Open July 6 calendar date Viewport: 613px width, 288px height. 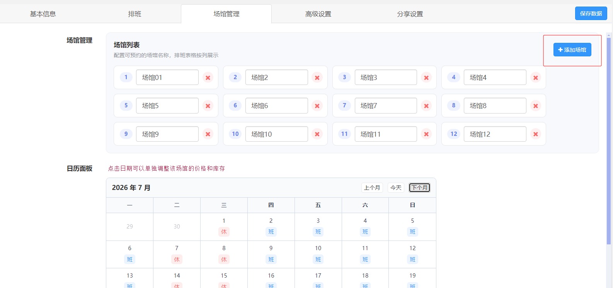click(x=129, y=254)
